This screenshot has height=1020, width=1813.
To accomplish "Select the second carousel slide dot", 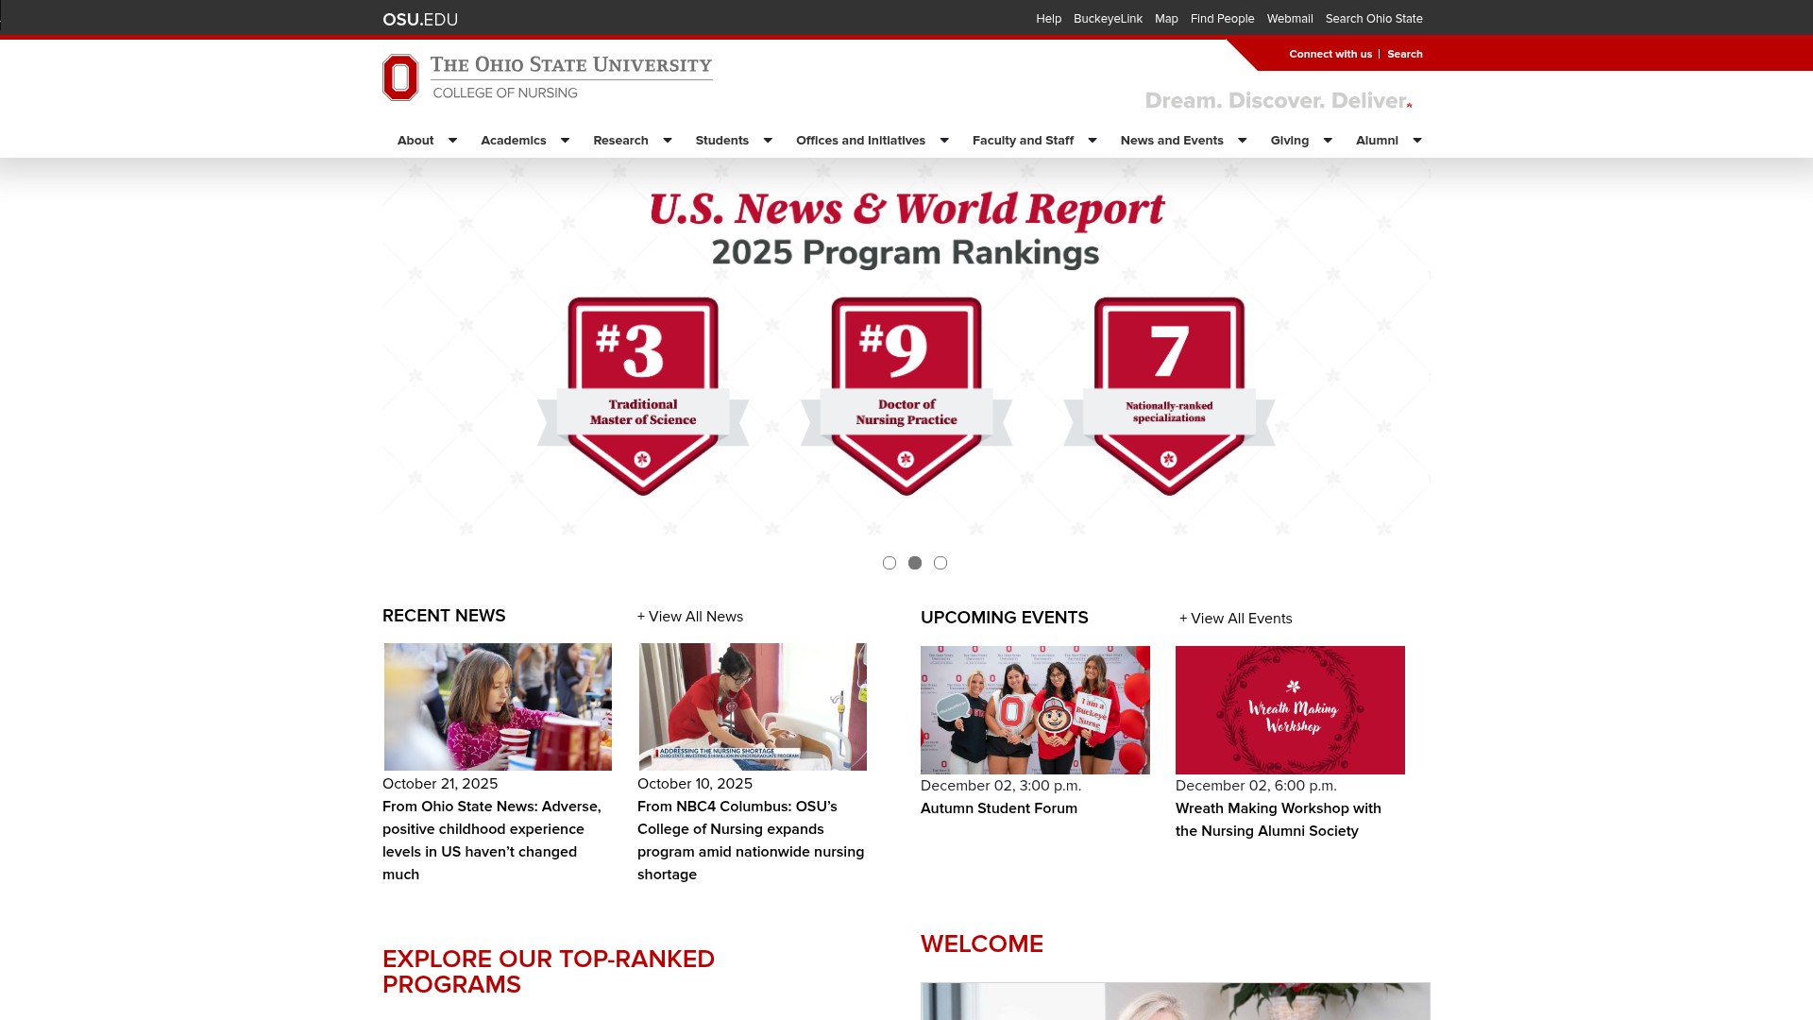I will click(915, 563).
